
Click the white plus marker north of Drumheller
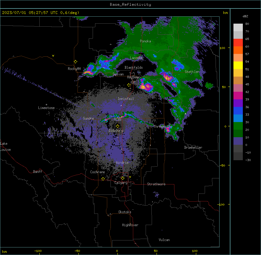pyautogui.click(x=185, y=114)
